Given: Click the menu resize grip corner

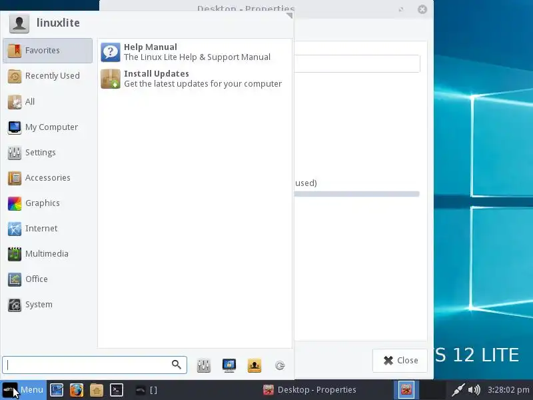Looking at the screenshot, I should tap(289, 15).
